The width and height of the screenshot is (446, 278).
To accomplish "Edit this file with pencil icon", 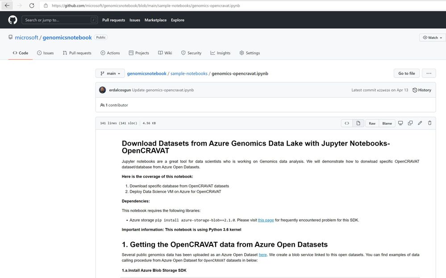I will tap(420, 123).
